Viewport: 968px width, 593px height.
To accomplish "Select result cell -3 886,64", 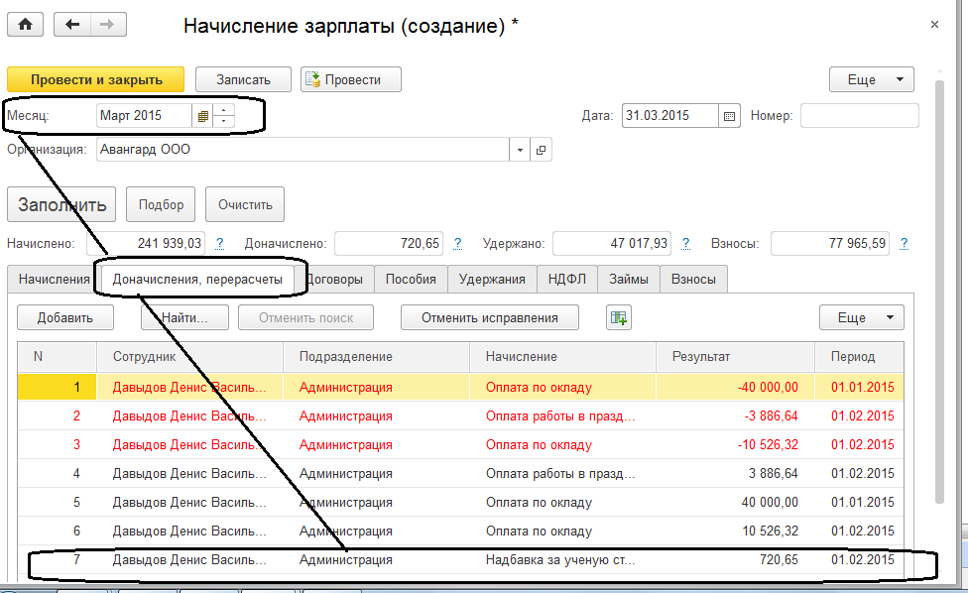I will [735, 415].
